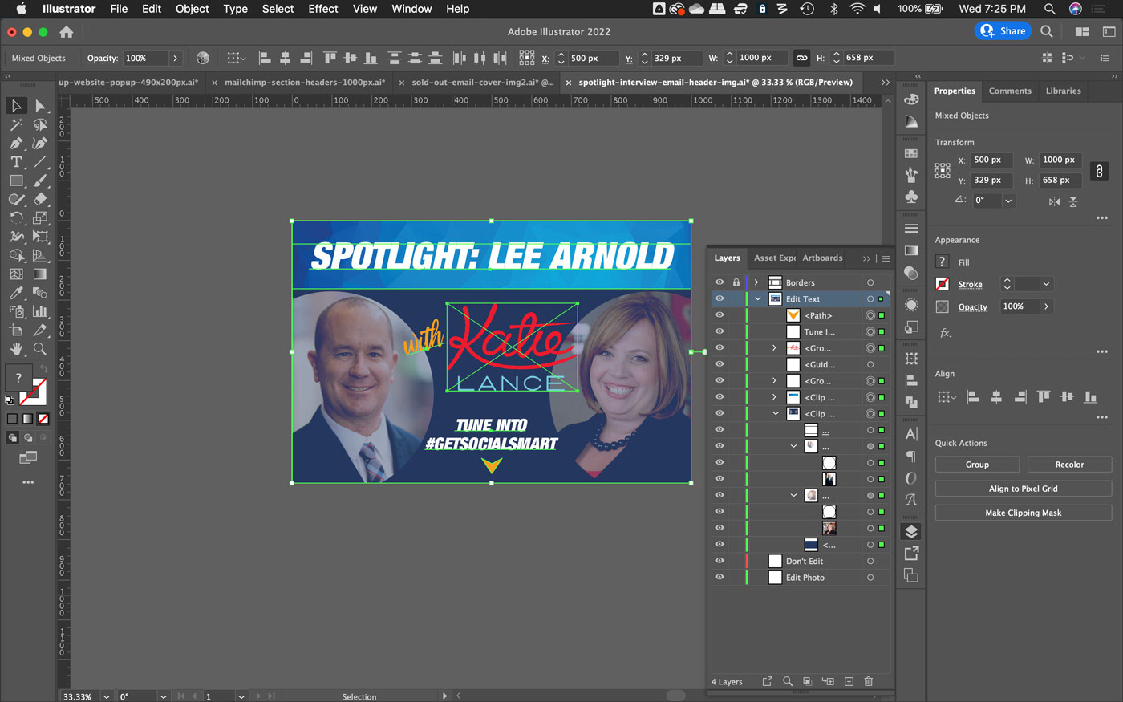Select the Selection tool arrow
The image size is (1123, 702).
click(x=16, y=106)
